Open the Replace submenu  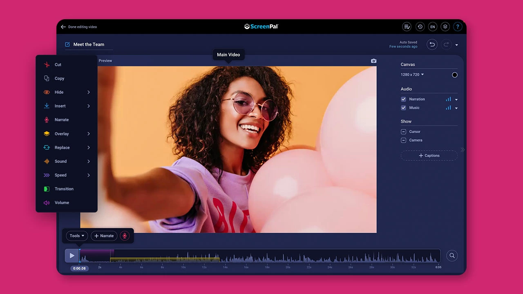click(x=62, y=147)
